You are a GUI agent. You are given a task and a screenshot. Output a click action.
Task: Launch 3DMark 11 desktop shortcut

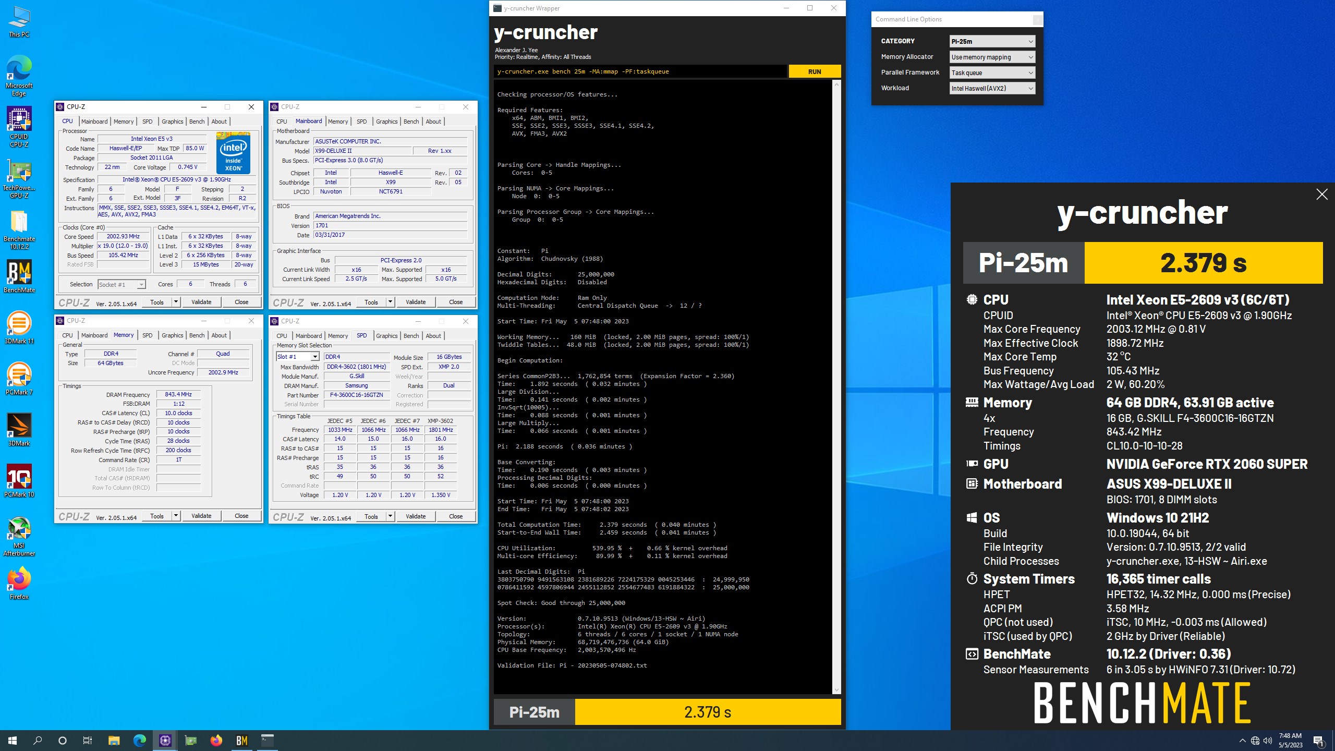19,328
